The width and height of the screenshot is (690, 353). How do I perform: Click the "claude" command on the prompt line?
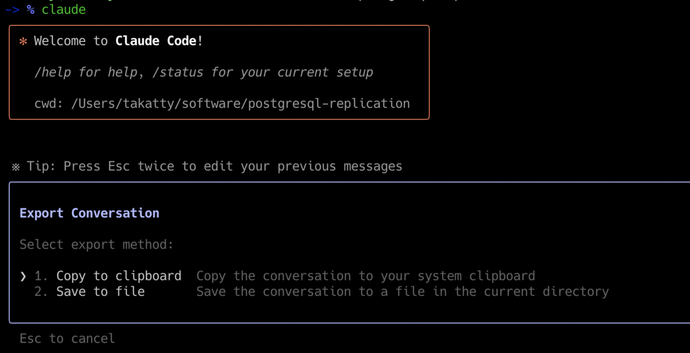click(x=63, y=9)
